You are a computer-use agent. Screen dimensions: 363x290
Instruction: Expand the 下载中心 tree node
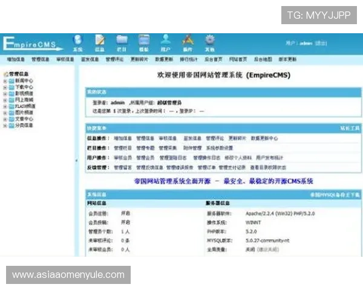click(x=5, y=88)
